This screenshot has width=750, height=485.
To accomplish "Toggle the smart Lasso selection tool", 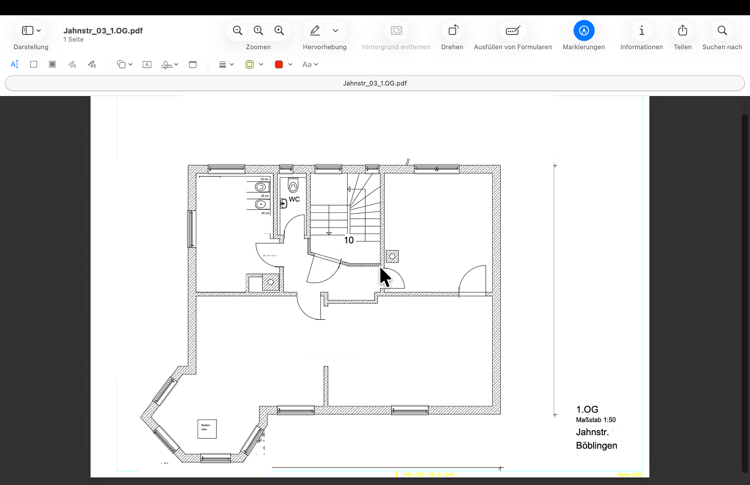I will click(x=52, y=64).
